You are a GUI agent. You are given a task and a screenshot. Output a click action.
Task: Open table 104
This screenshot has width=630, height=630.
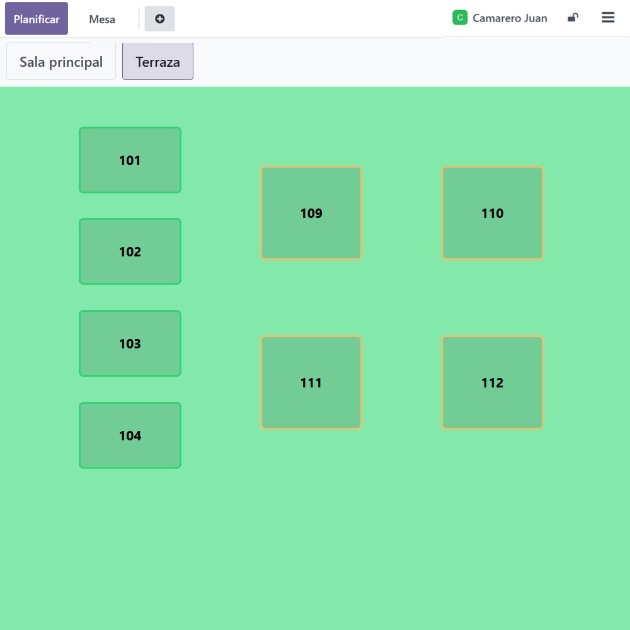point(130,435)
